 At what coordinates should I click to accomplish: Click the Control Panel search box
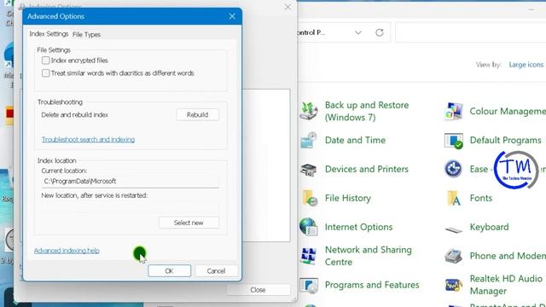click(470, 32)
